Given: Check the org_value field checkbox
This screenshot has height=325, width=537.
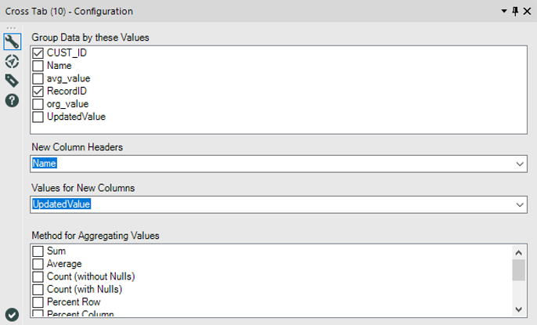Looking at the screenshot, I should click(x=38, y=104).
